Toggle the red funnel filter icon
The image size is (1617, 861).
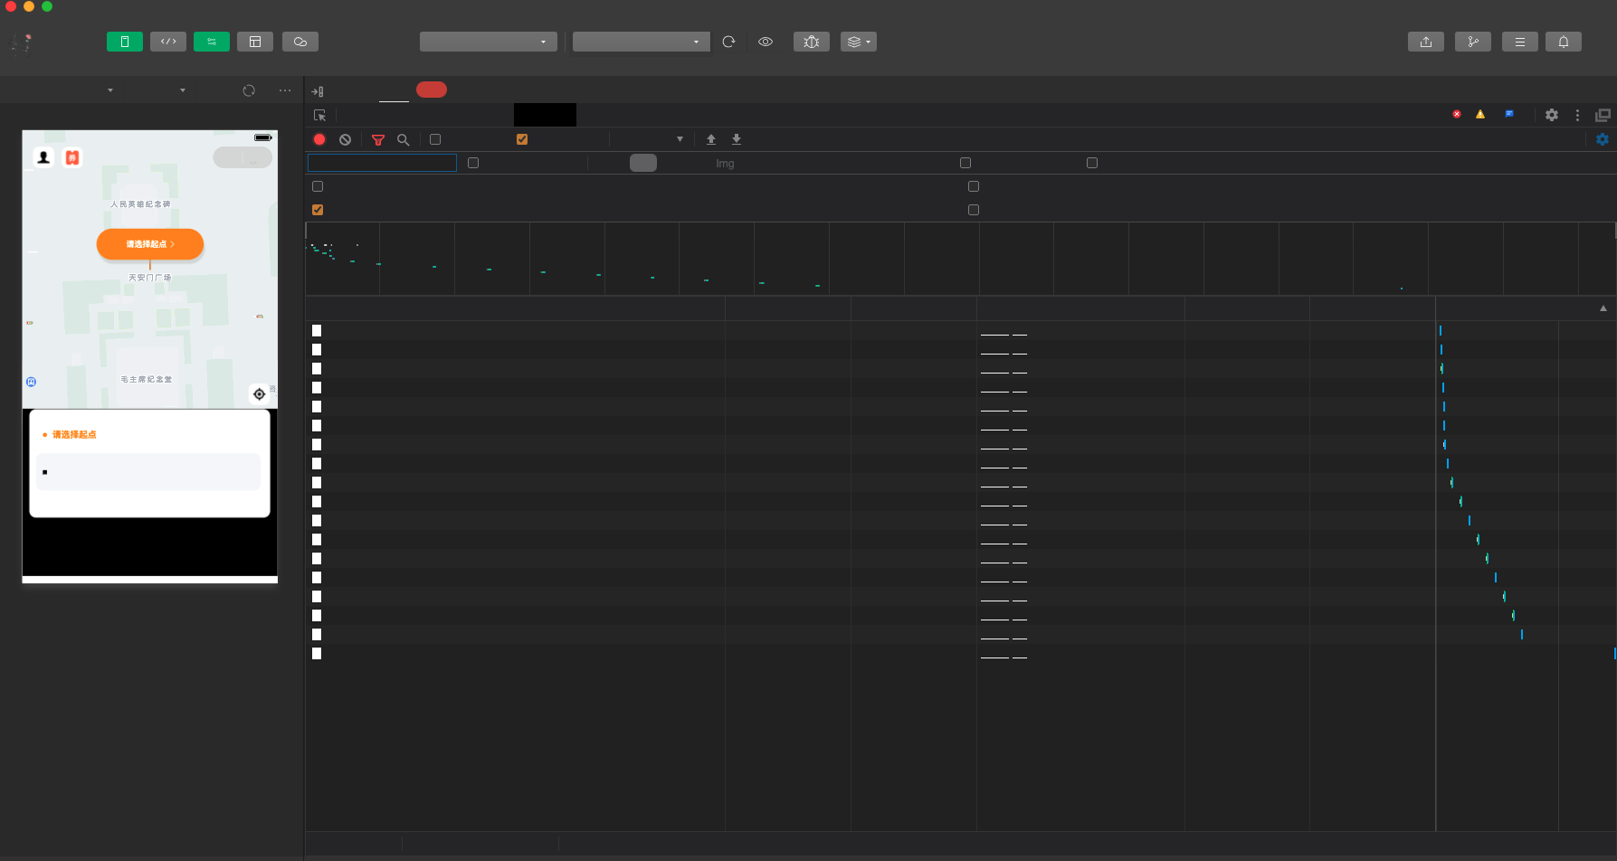378,139
